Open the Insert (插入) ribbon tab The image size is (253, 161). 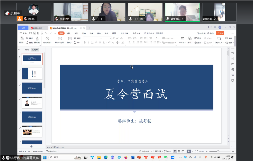click(x=69, y=33)
